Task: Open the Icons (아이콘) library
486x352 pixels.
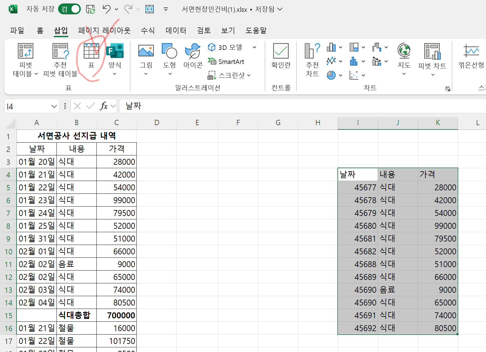Action: 193,56
